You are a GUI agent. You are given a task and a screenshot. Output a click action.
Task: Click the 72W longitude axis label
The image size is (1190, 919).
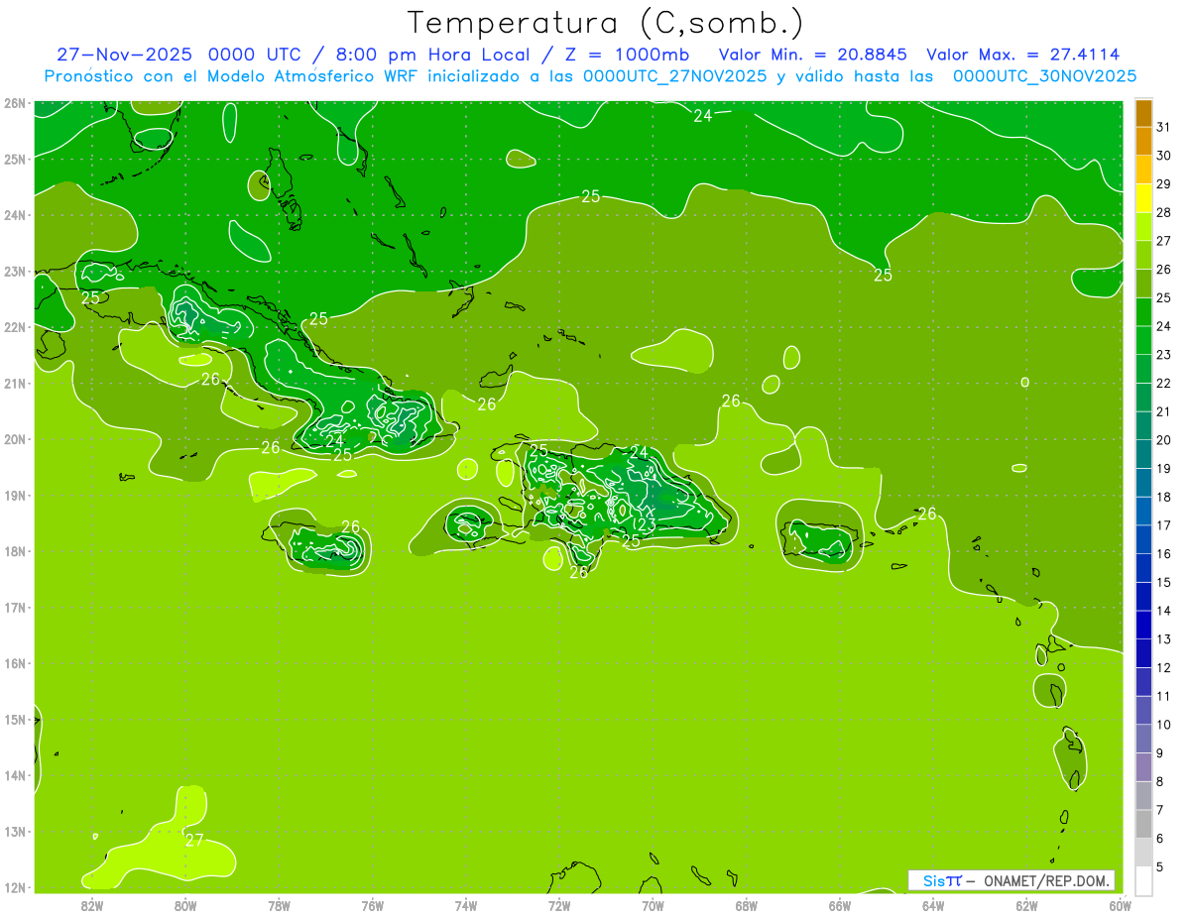click(559, 905)
